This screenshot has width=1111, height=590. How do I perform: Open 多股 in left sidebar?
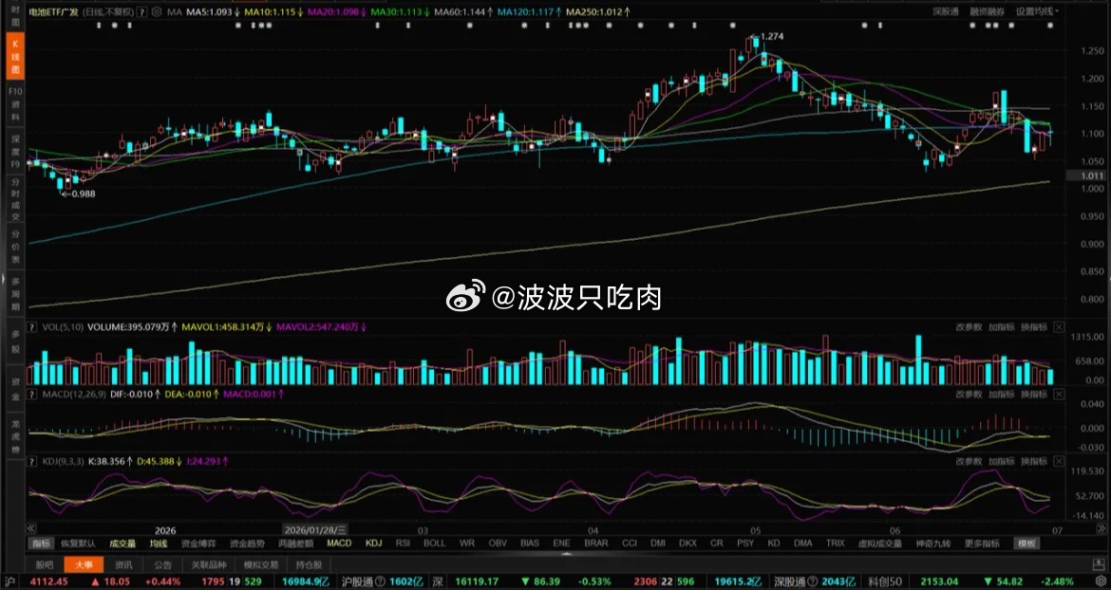point(15,341)
